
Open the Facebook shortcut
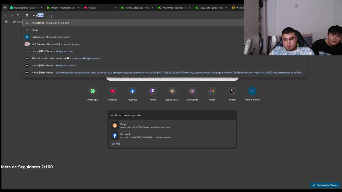point(133,94)
